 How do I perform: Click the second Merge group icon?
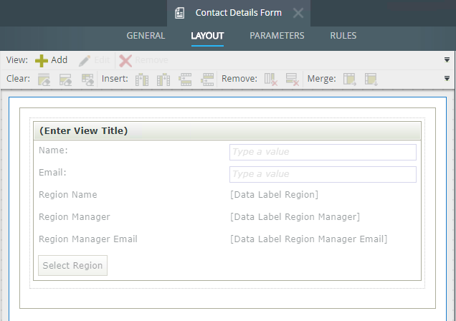coord(371,79)
